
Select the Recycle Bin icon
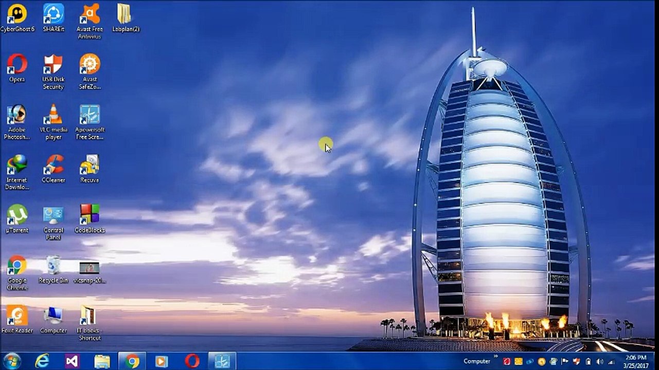click(x=54, y=270)
